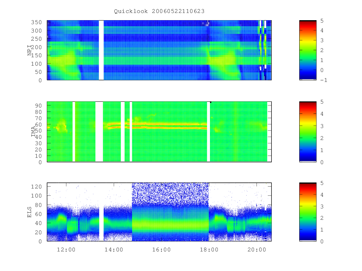This screenshot has height=271, width=362.
Task: Click the 250 tick on NPI axis
Action: pyautogui.click(x=37, y=39)
